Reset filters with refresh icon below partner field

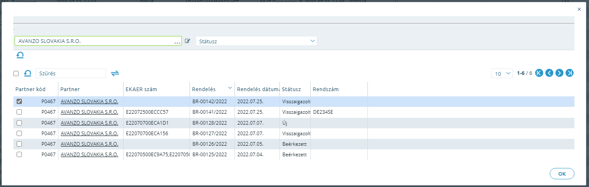click(x=20, y=55)
